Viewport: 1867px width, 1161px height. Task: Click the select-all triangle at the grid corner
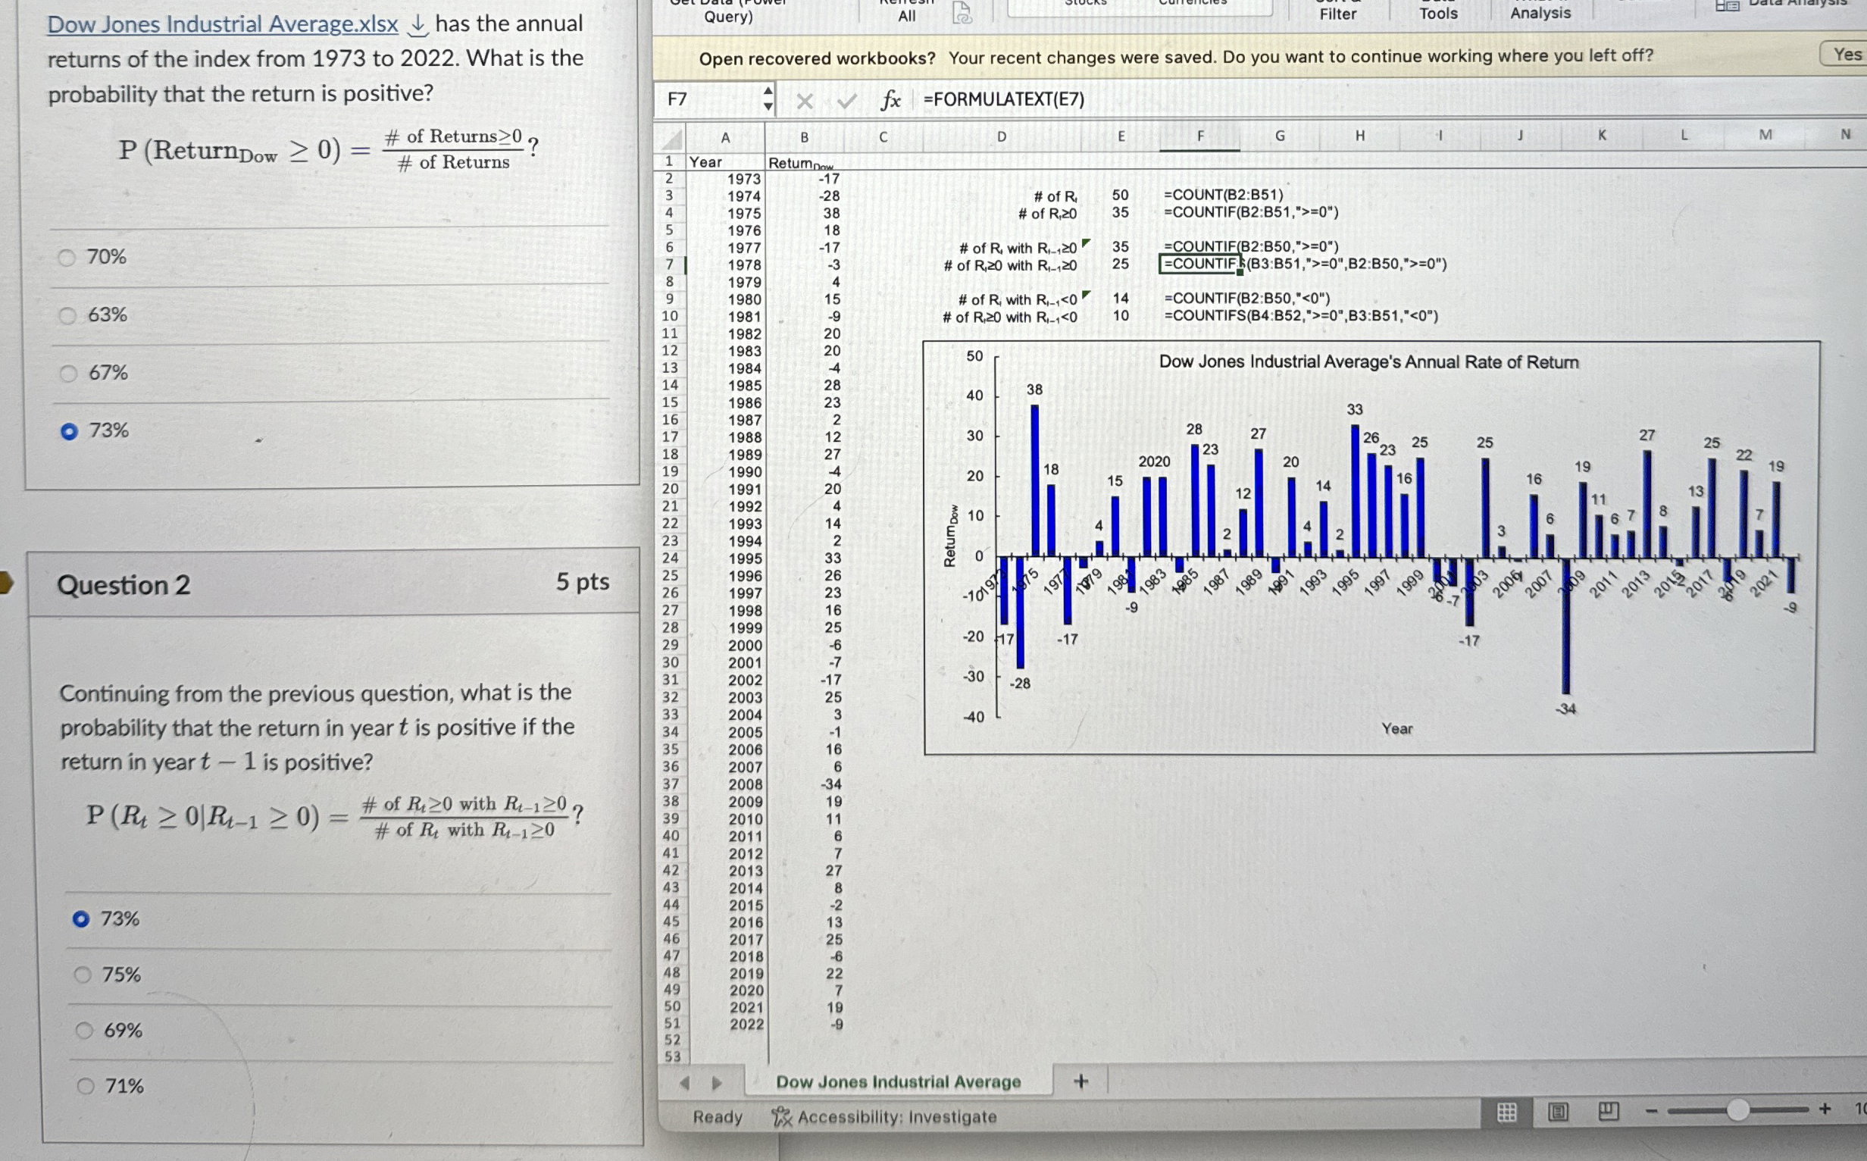coord(672,138)
